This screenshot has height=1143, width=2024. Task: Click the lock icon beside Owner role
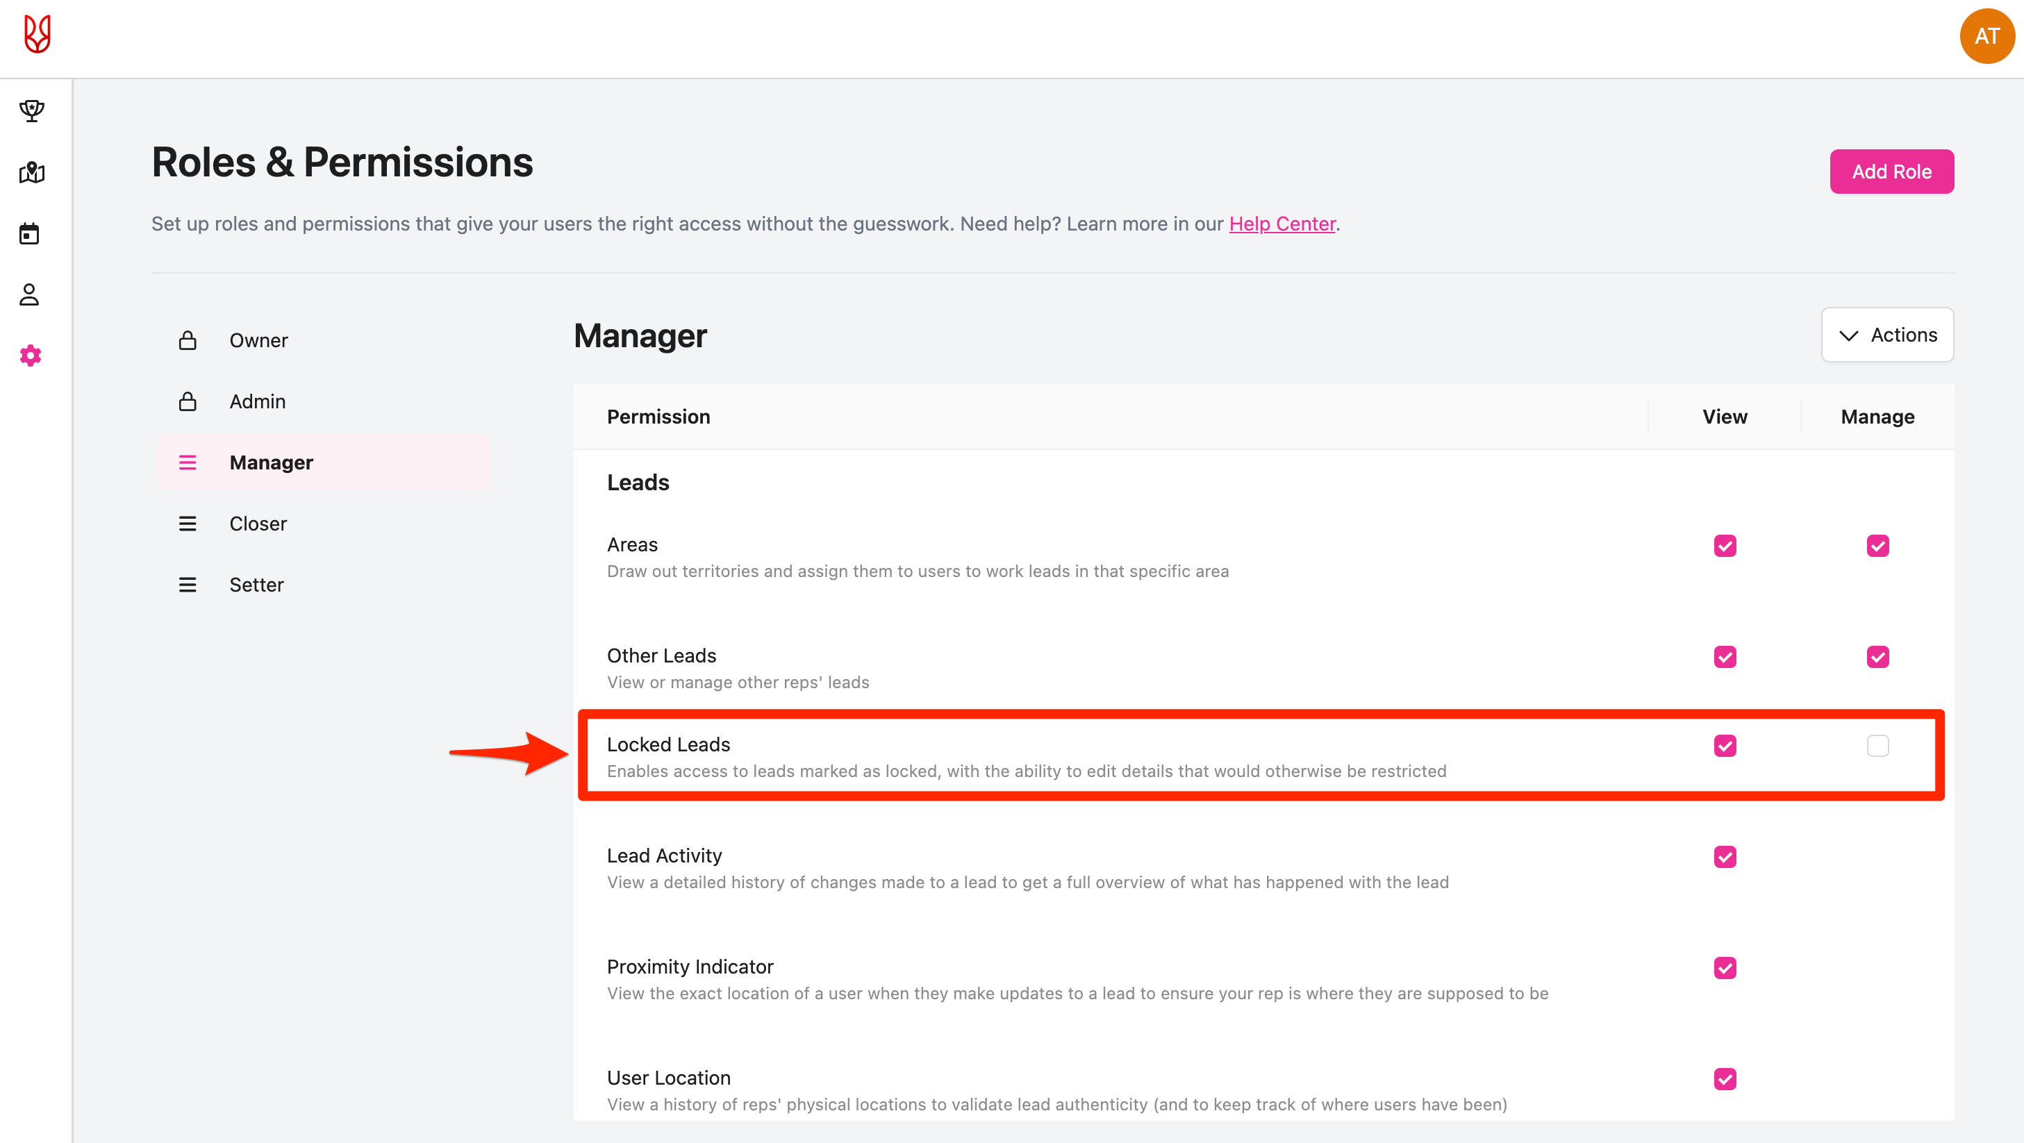[x=187, y=340]
